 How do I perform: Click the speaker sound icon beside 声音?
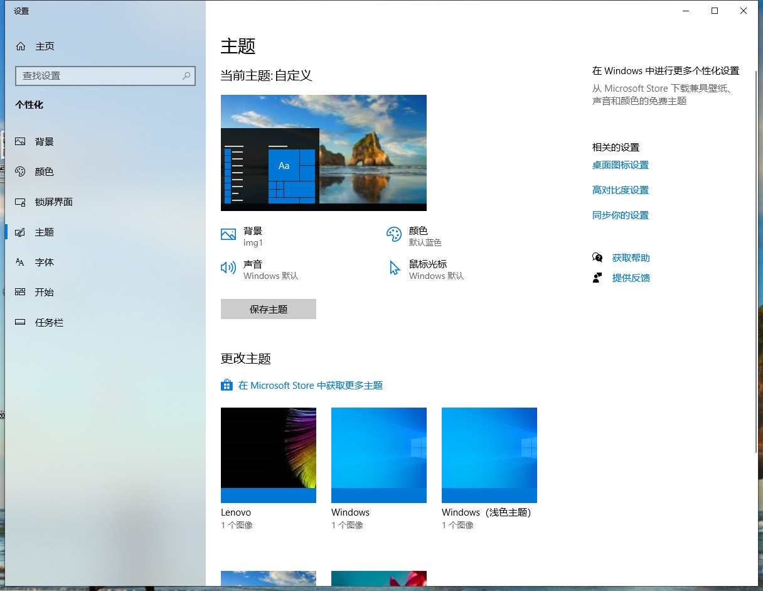tap(228, 268)
